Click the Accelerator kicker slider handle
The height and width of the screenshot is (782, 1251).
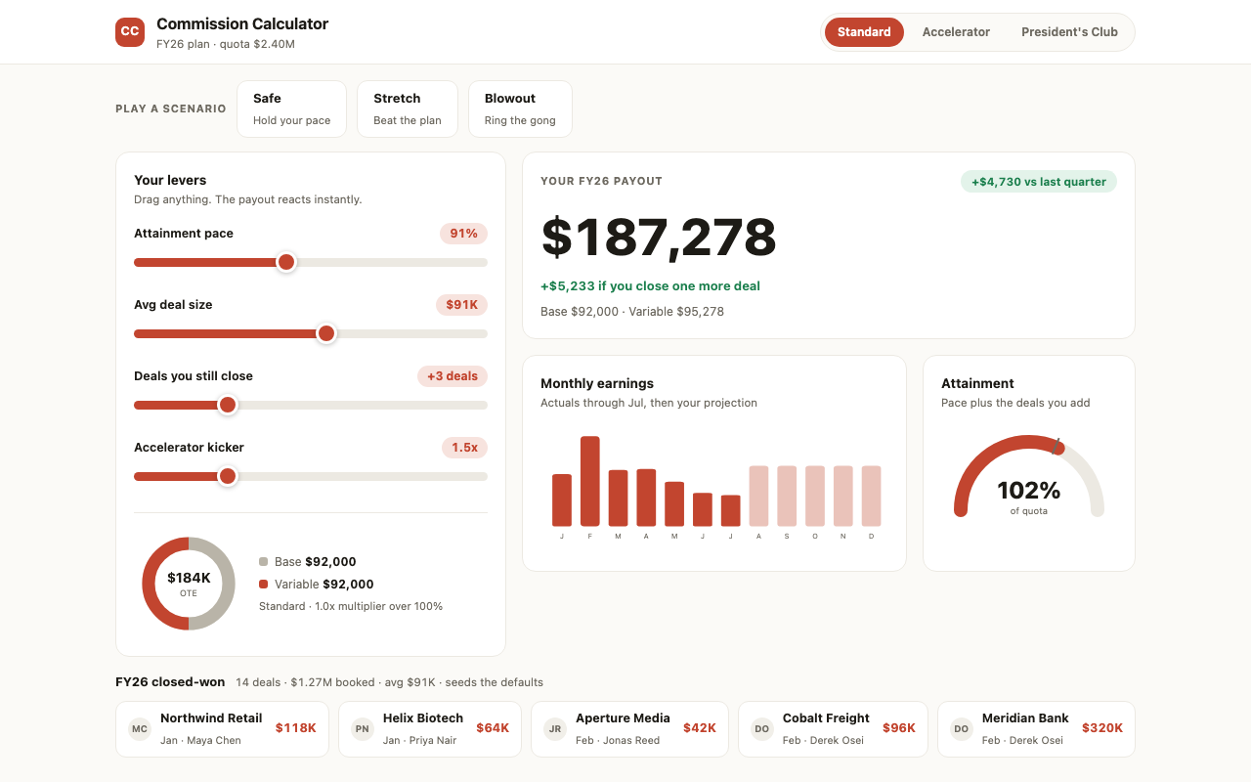pyautogui.click(x=228, y=476)
